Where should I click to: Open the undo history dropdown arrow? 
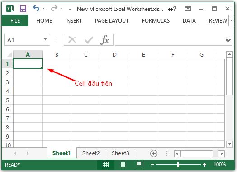click(43, 8)
